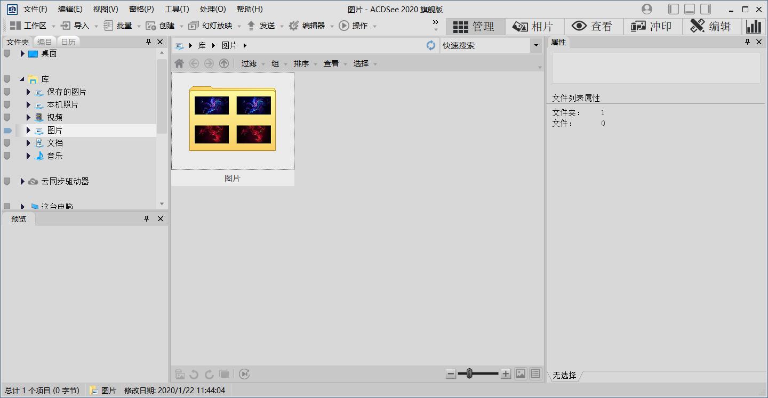Click the Home icon in the navigation toolbar
Image resolution: width=768 pixels, height=398 pixels.
click(179, 63)
